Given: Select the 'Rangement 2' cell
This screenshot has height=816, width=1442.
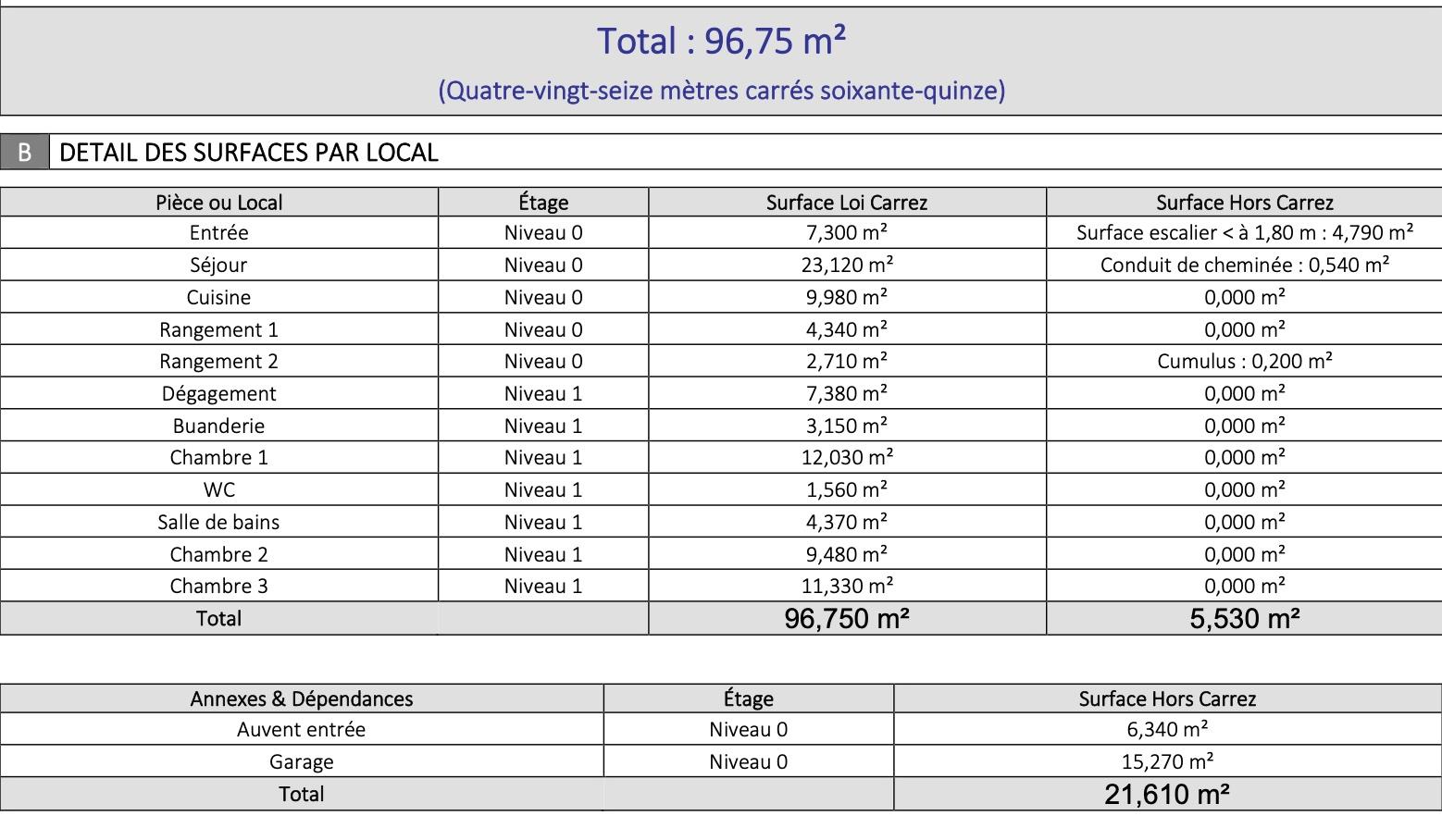Looking at the screenshot, I should (219, 362).
